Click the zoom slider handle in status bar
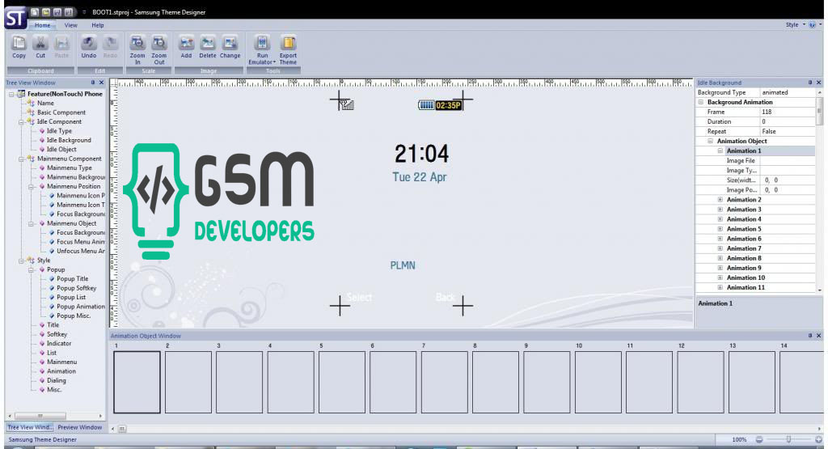The width and height of the screenshot is (828, 449). [x=788, y=439]
